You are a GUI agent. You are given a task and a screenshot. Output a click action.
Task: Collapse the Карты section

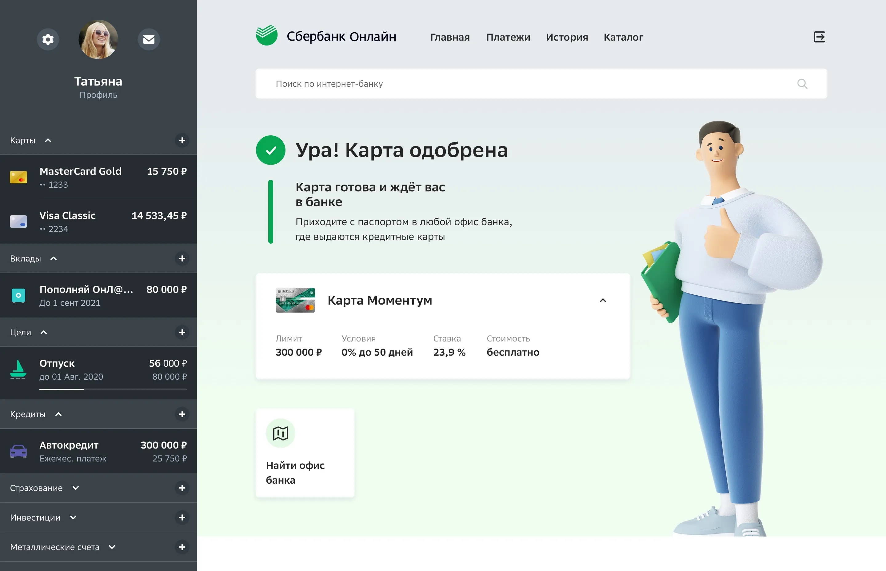pos(48,141)
